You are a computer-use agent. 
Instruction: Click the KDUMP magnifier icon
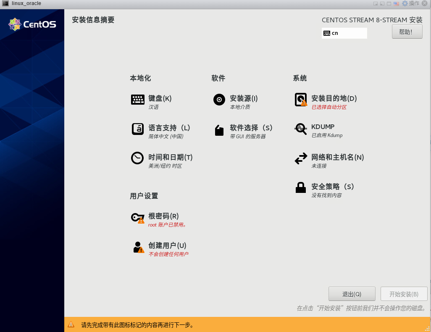[301, 129]
